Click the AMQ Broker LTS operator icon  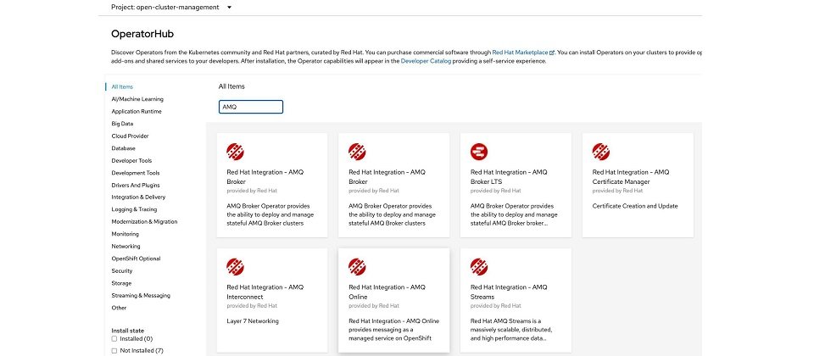479,152
